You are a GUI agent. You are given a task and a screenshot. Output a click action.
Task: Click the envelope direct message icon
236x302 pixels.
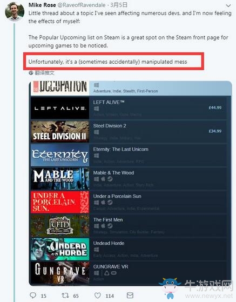130,296
